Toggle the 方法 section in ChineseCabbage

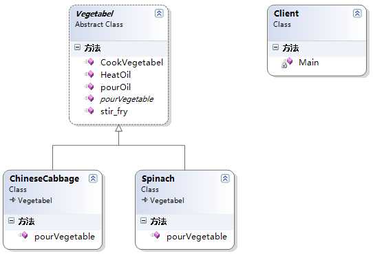pos(11,220)
